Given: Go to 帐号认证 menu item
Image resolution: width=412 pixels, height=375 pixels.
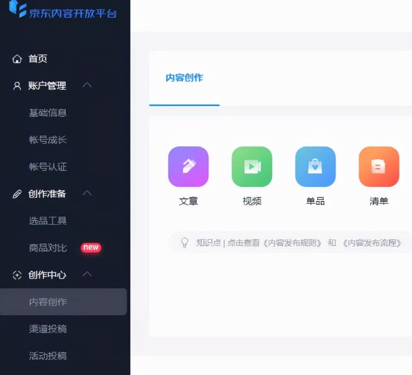Looking at the screenshot, I should (x=48, y=167).
